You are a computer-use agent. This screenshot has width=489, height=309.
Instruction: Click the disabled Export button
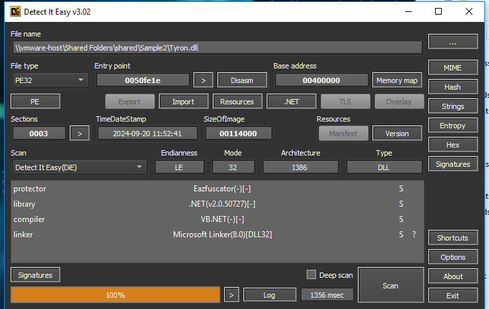(130, 102)
